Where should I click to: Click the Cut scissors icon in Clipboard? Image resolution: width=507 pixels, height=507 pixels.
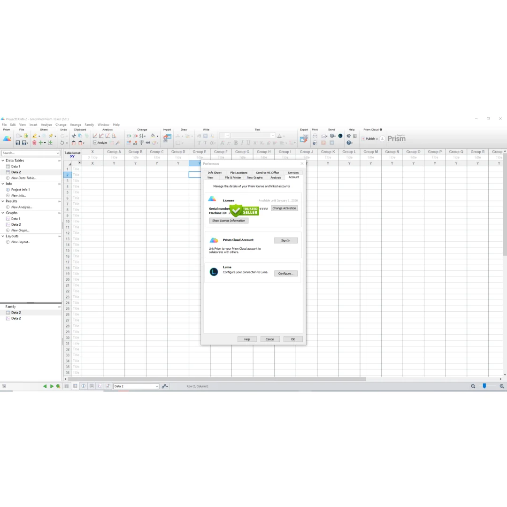point(74,136)
